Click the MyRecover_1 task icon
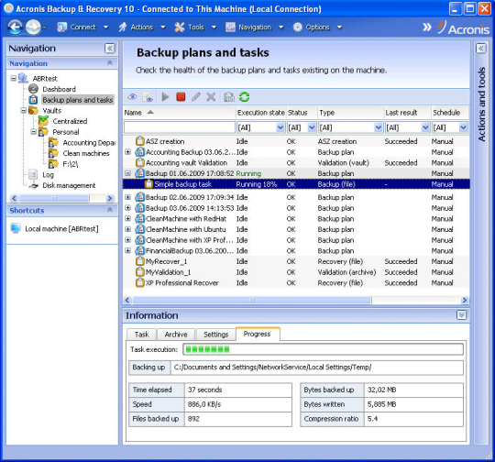495x462 pixels. pyautogui.click(x=140, y=261)
